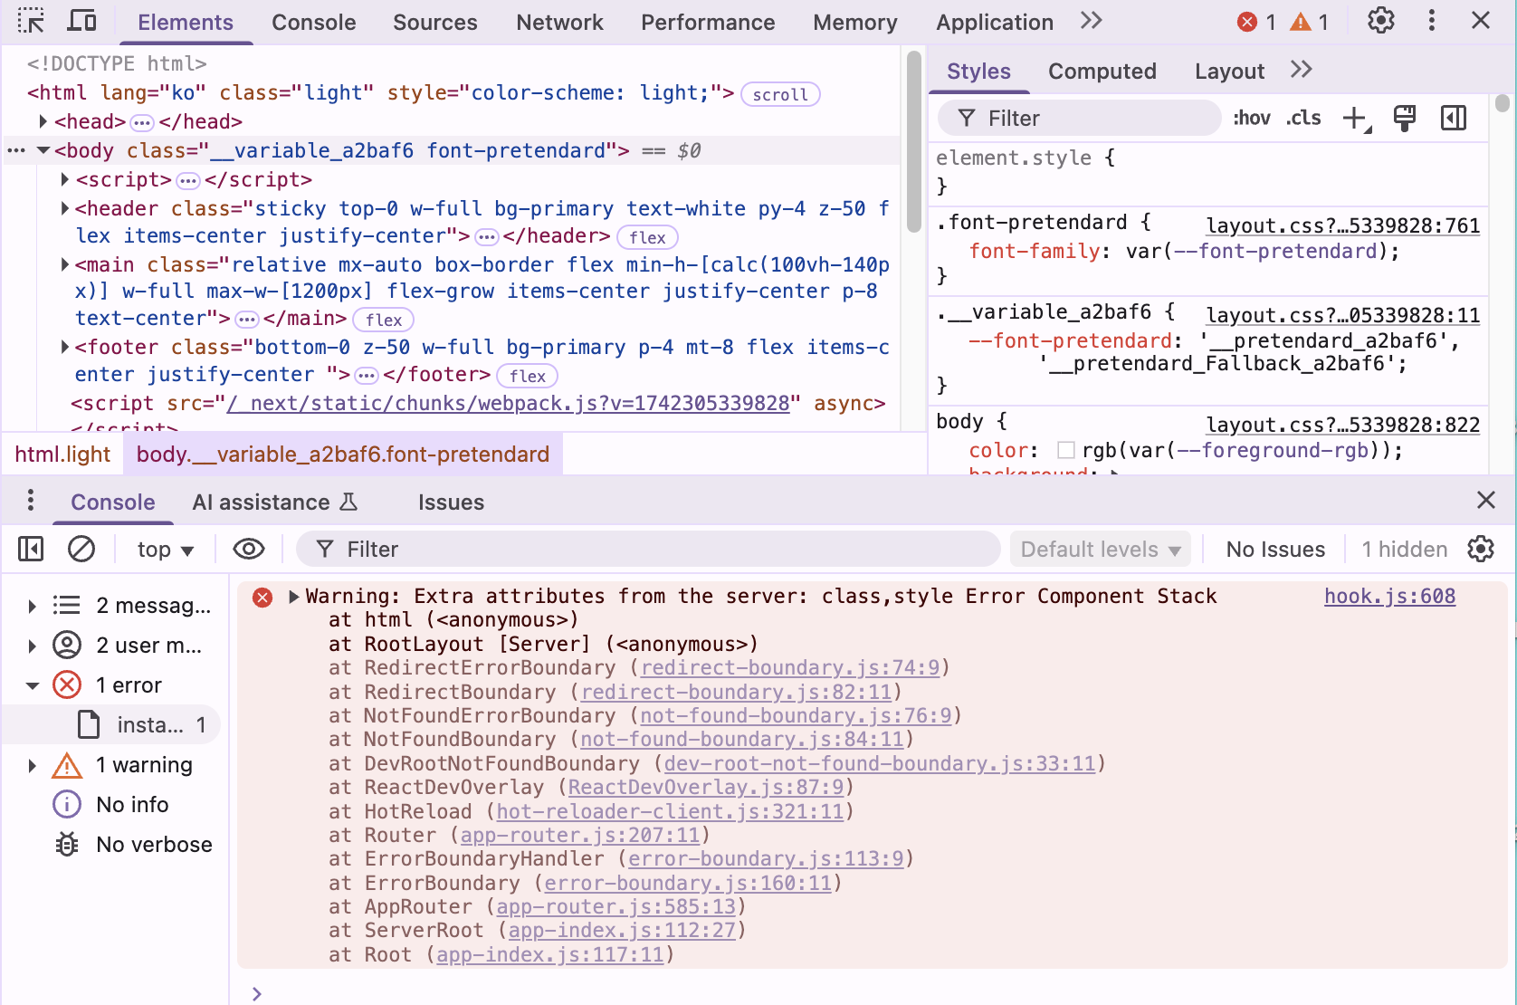Open the top JavaScript context dropdown
This screenshot has height=1005, width=1517.
coord(166,550)
